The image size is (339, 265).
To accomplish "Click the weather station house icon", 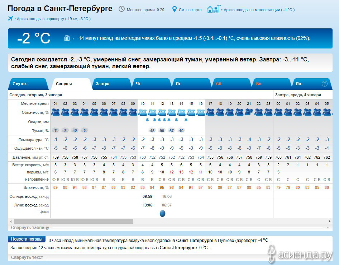I will [213, 9].
